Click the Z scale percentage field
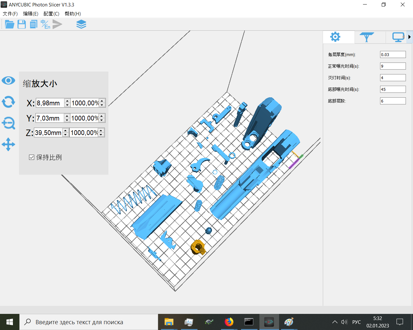Viewport: 413px width, 330px height. [x=84, y=132]
